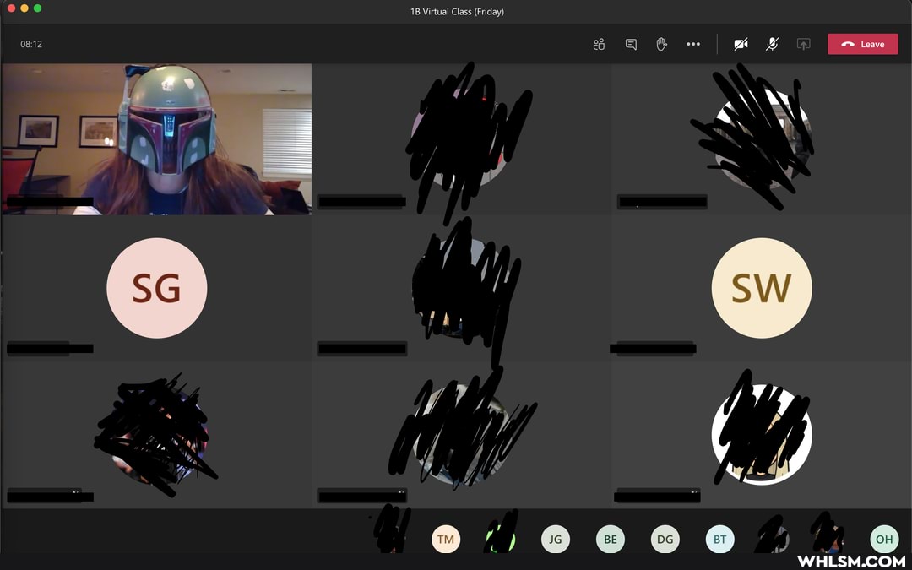912x570 pixels.
Task: Leave the meeting
Action: point(862,44)
